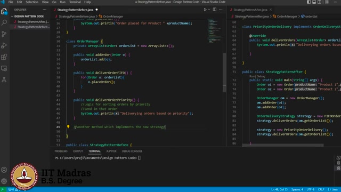Viewport: 341px width, 192px height.
Task: Click StrategyPatternBefore.java breadcrumb
Action: coord(77,17)
